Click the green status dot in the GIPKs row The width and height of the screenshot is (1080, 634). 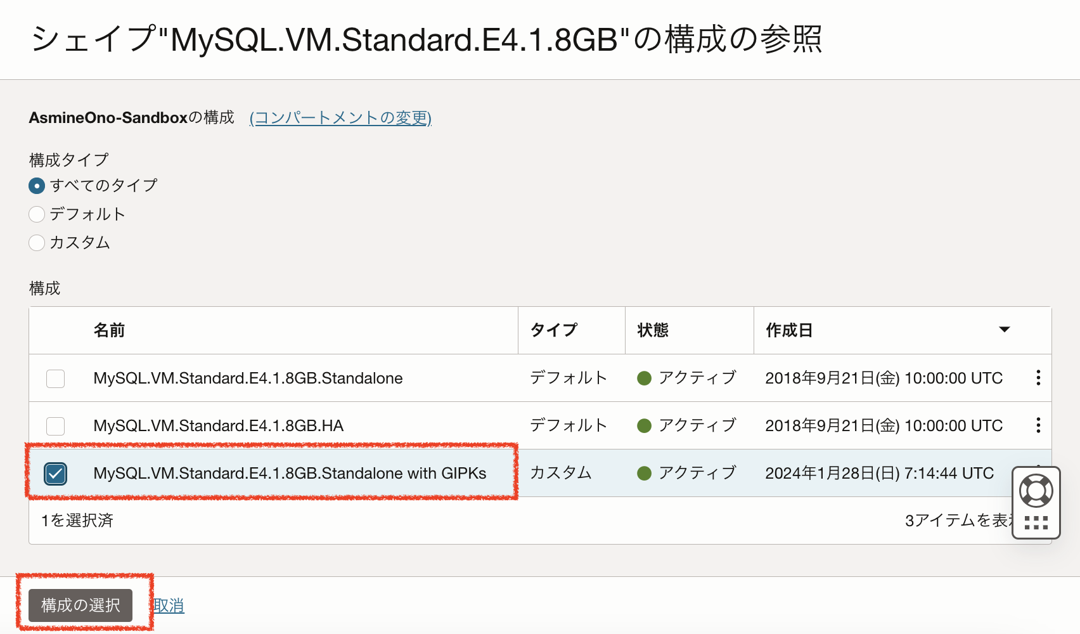[644, 474]
